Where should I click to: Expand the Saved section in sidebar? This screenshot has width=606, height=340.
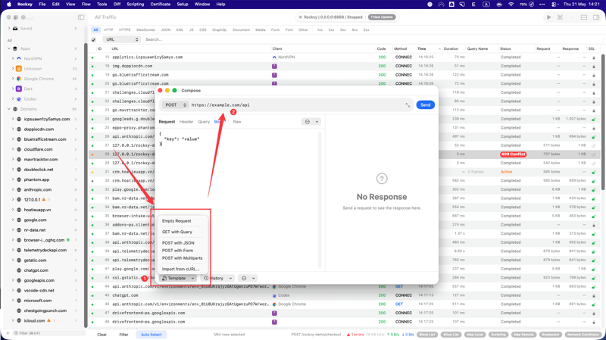tap(9, 28)
